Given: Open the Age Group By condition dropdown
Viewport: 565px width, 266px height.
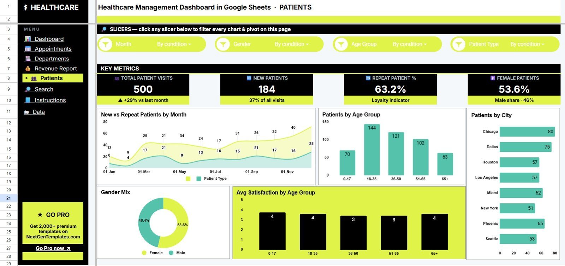Looking at the screenshot, I should pos(410,44).
